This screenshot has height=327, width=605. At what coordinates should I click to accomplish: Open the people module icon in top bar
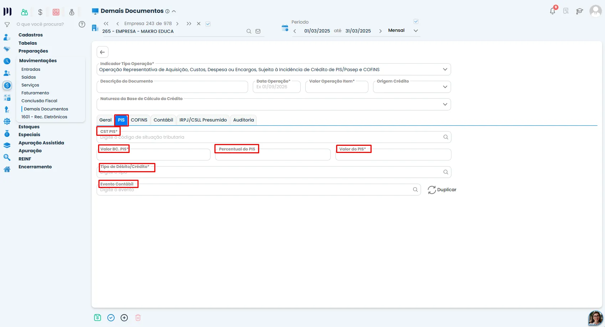tap(24, 12)
